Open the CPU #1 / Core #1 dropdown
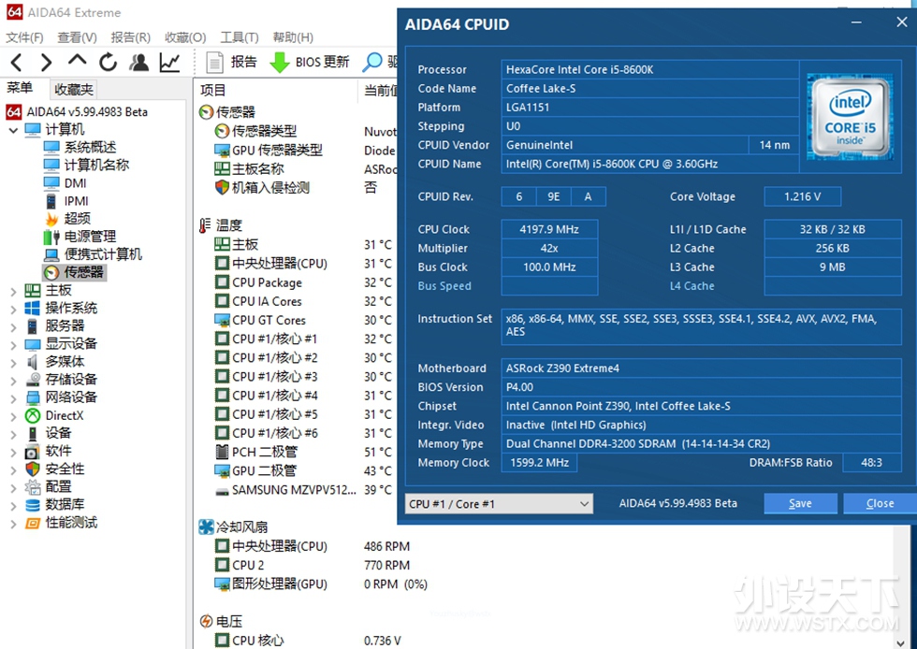This screenshot has height=649, width=917. pos(499,504)
